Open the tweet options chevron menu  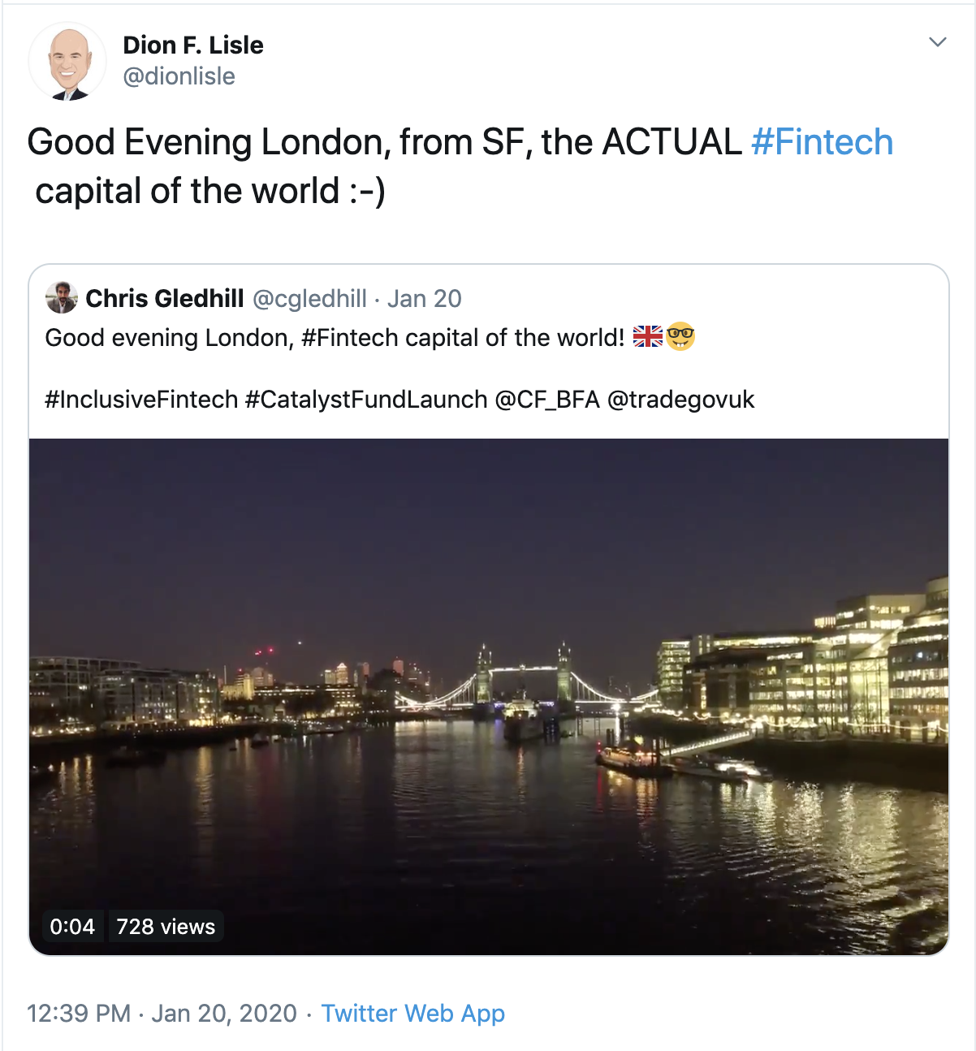[938, 42]
